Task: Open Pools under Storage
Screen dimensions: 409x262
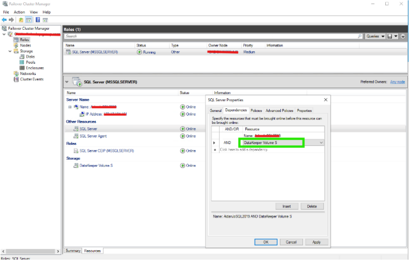Action: point(30,63)
